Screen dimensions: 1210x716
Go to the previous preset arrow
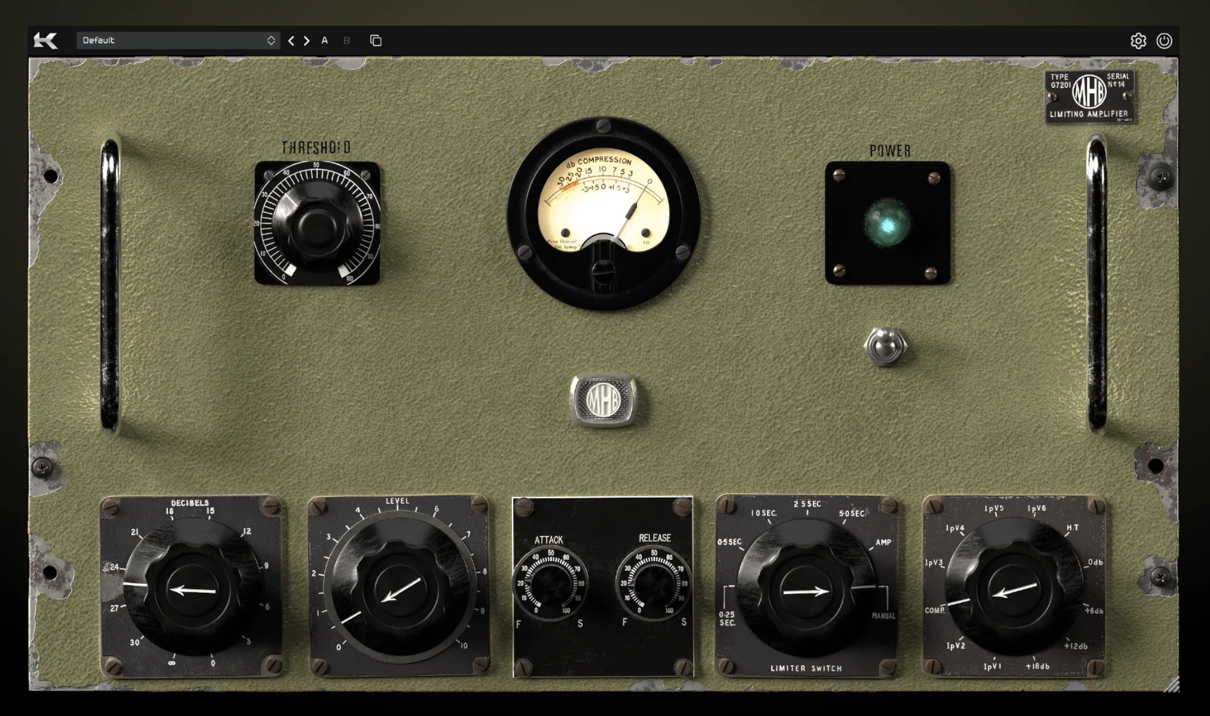tap(291, 41)
